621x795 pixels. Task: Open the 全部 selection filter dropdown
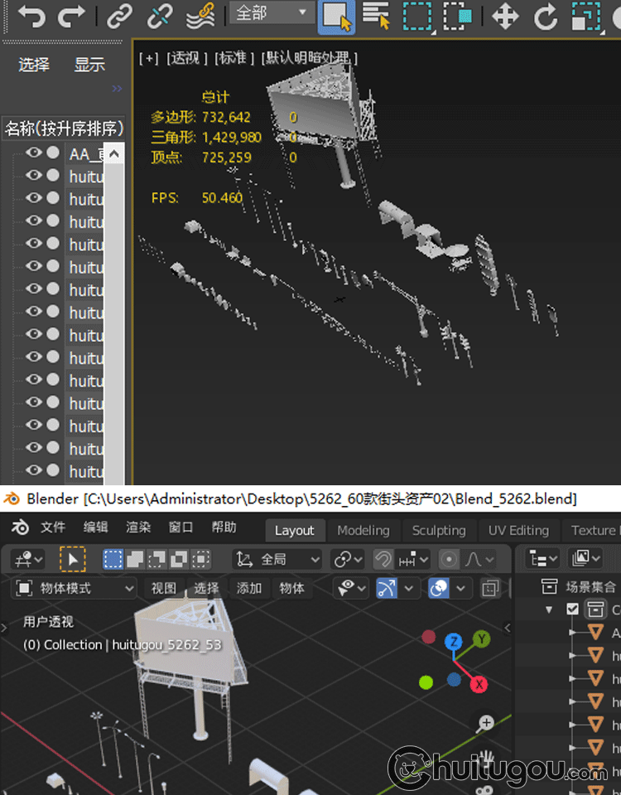coord(271,13)
